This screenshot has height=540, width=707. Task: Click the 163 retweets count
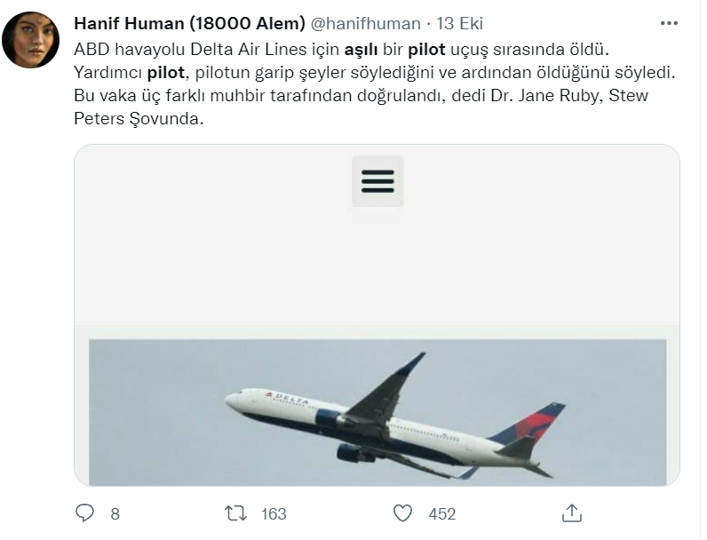coord(274,514)
